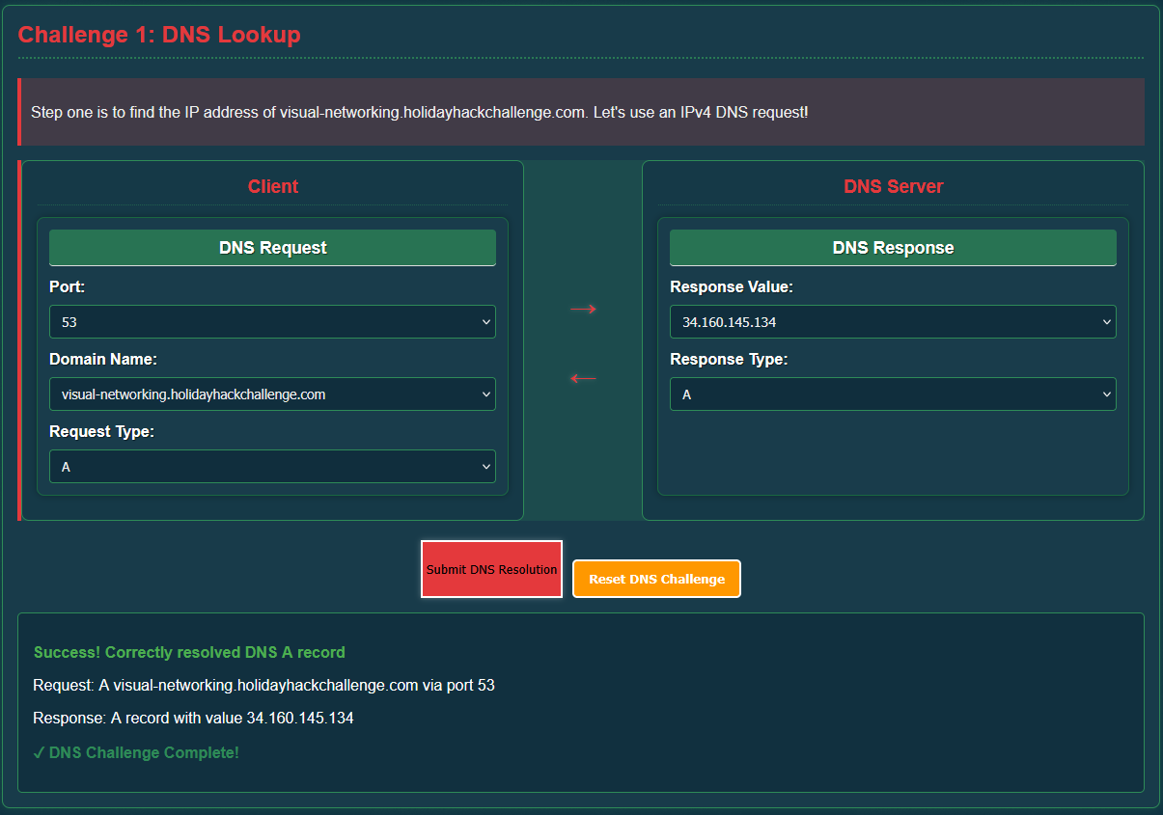The height and width of the screenshot is (815, 1163).
Task: Click the Request Type dropdown chevron
Action: tap(485, 466)
